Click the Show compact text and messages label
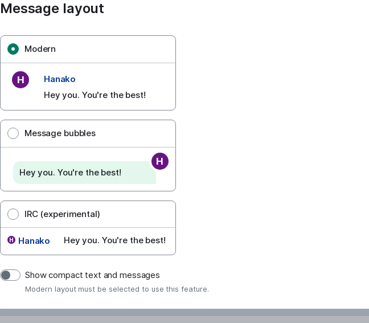 (92, 275)
